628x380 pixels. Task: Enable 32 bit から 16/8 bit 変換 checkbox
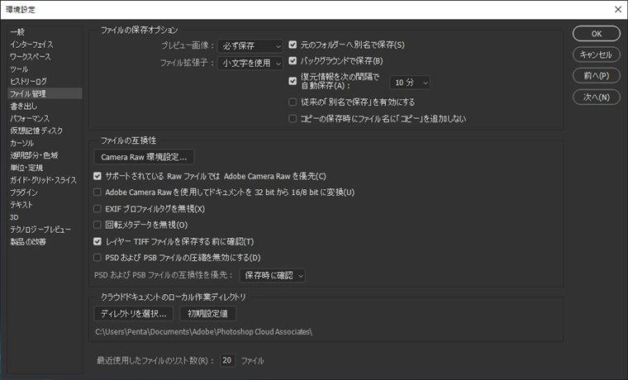pyautogui.click(x=98, y=192)
